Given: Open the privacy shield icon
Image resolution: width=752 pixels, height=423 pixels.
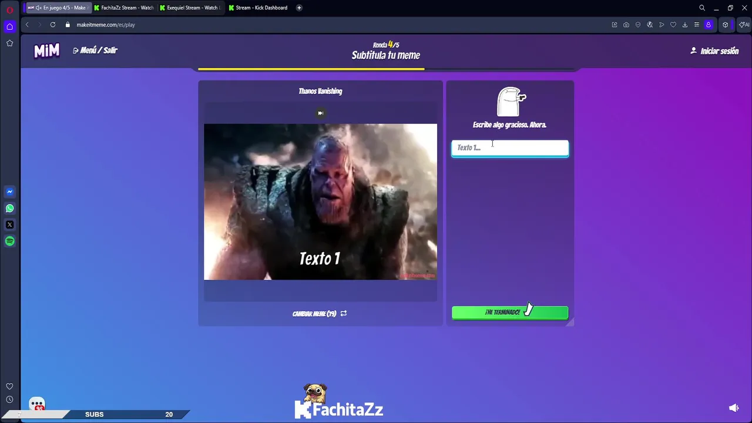Looking at the screenshot, I should [638, 25].
